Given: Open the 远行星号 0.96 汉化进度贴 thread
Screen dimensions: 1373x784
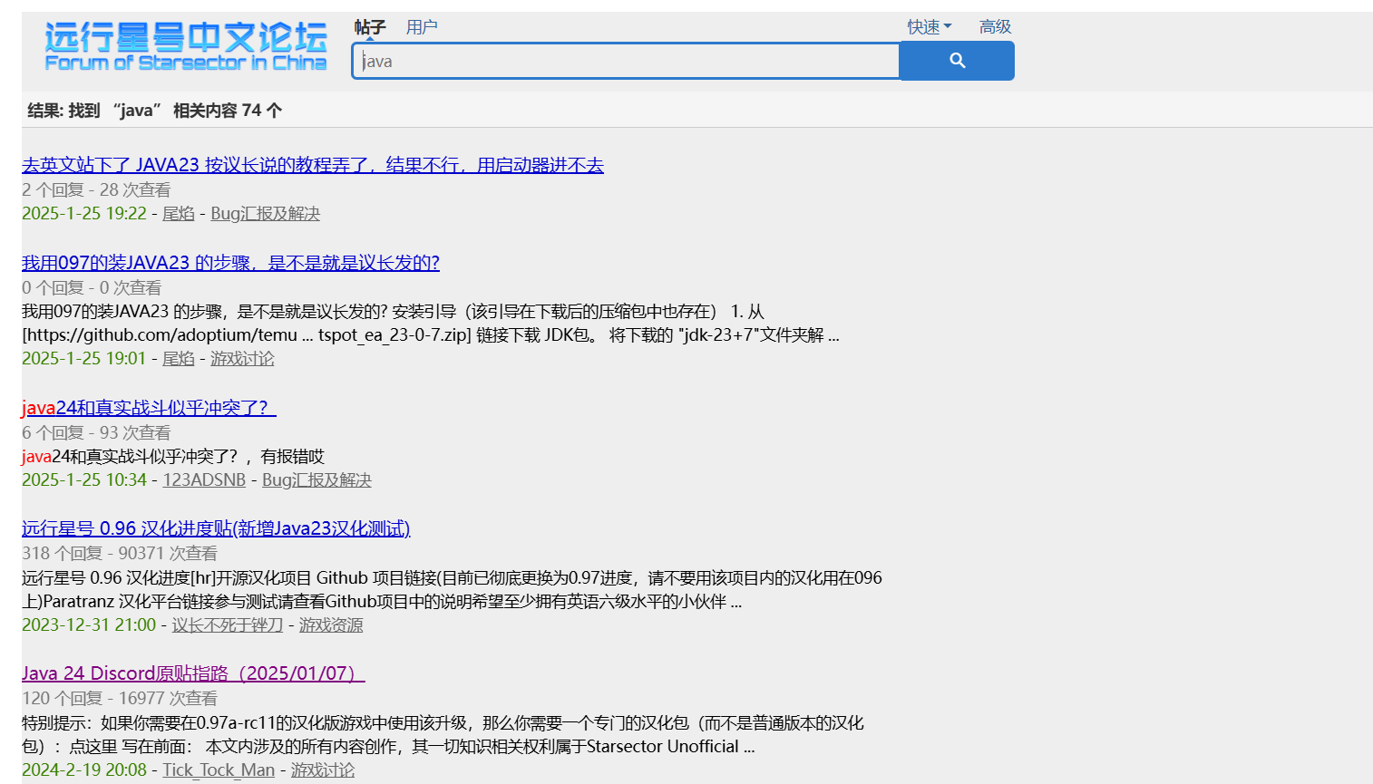Looking at the screenshot, I should coord(216,528).
